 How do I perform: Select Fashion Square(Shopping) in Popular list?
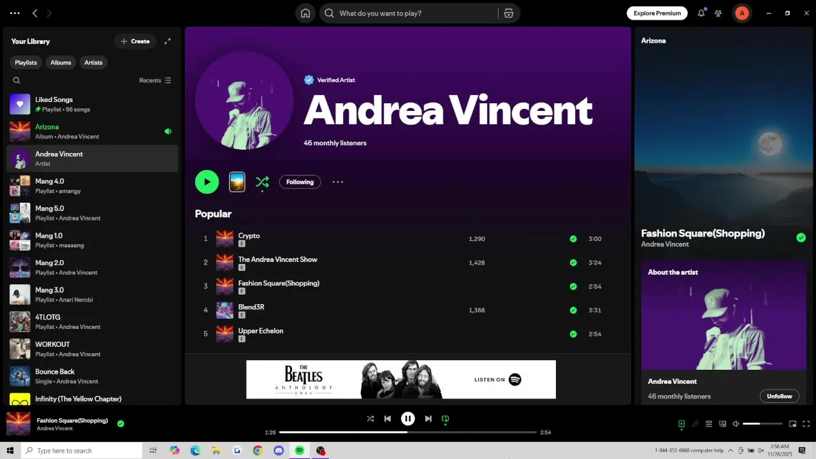click(408, 286)
